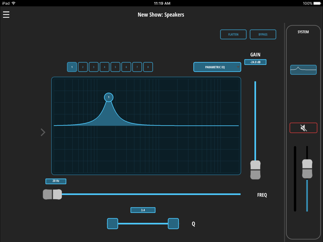Image resolution: width=323 pixels, height=242 pixels.
Task: Select EQ band 2
Action: pos(83,67)
